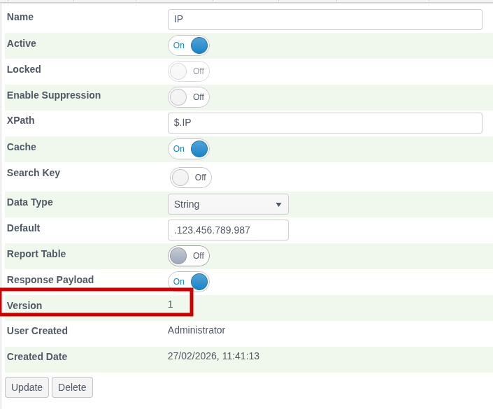The width and height of the screenshot is (493, 409).
Task: Open the Data Type dropdown
Action: 228,204
